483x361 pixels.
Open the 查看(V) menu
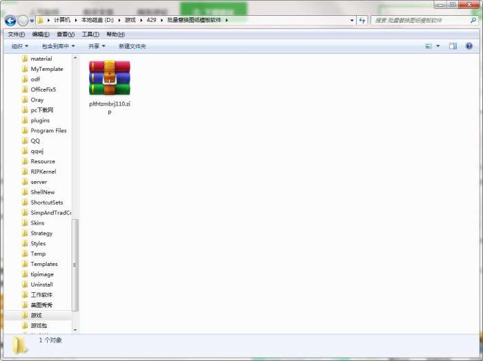coord(66,34)
